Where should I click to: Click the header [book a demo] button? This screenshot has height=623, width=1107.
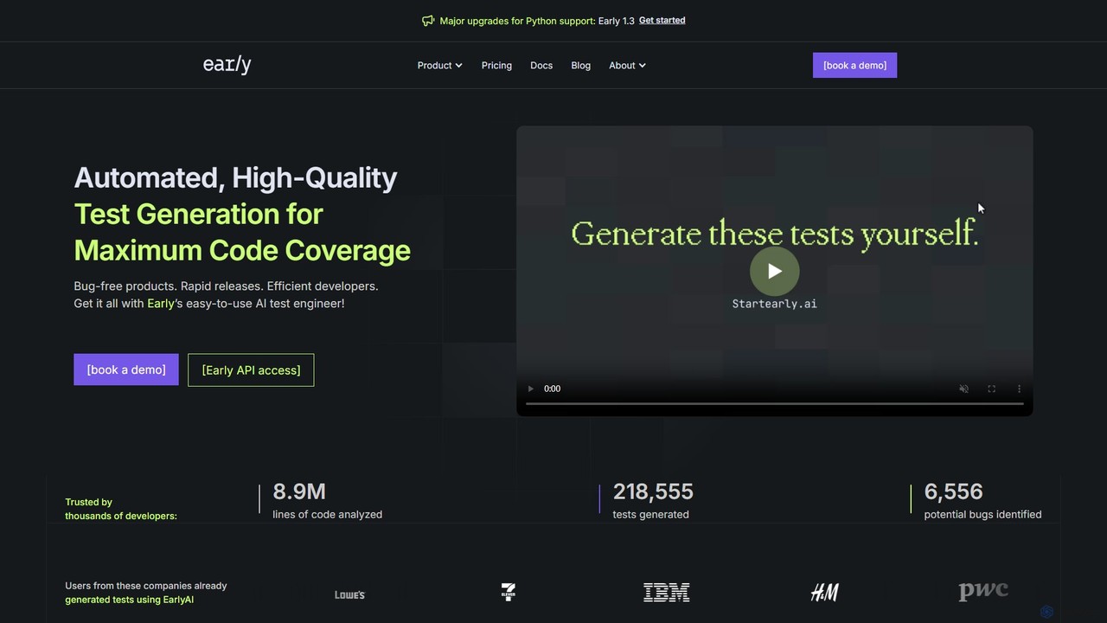tap(854, 65)
